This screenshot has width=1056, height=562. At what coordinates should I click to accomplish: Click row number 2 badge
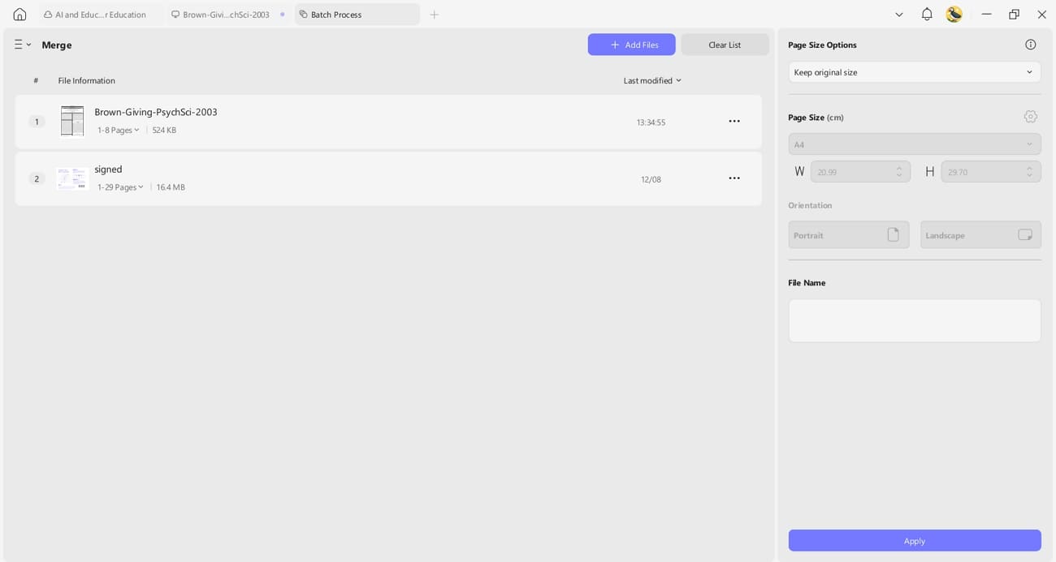37,178
